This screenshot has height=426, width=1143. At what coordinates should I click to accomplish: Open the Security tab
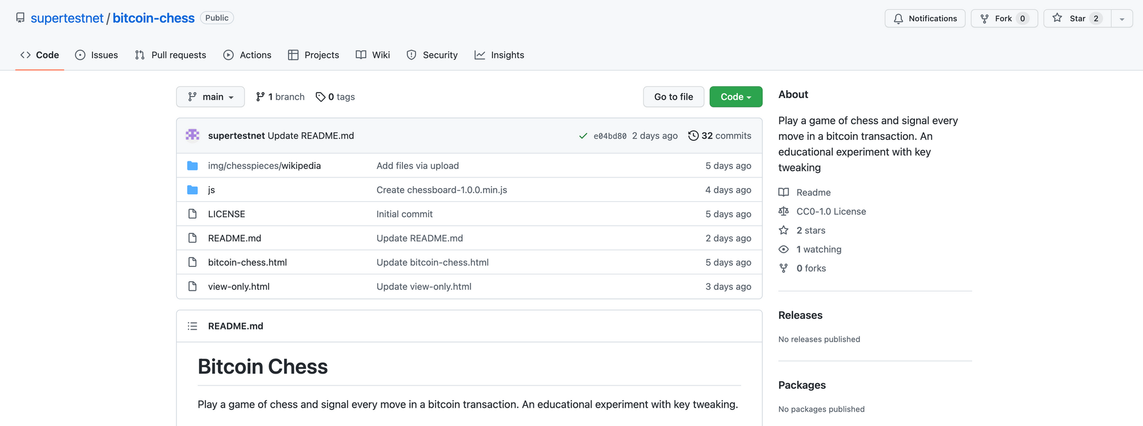pos(432,55)
